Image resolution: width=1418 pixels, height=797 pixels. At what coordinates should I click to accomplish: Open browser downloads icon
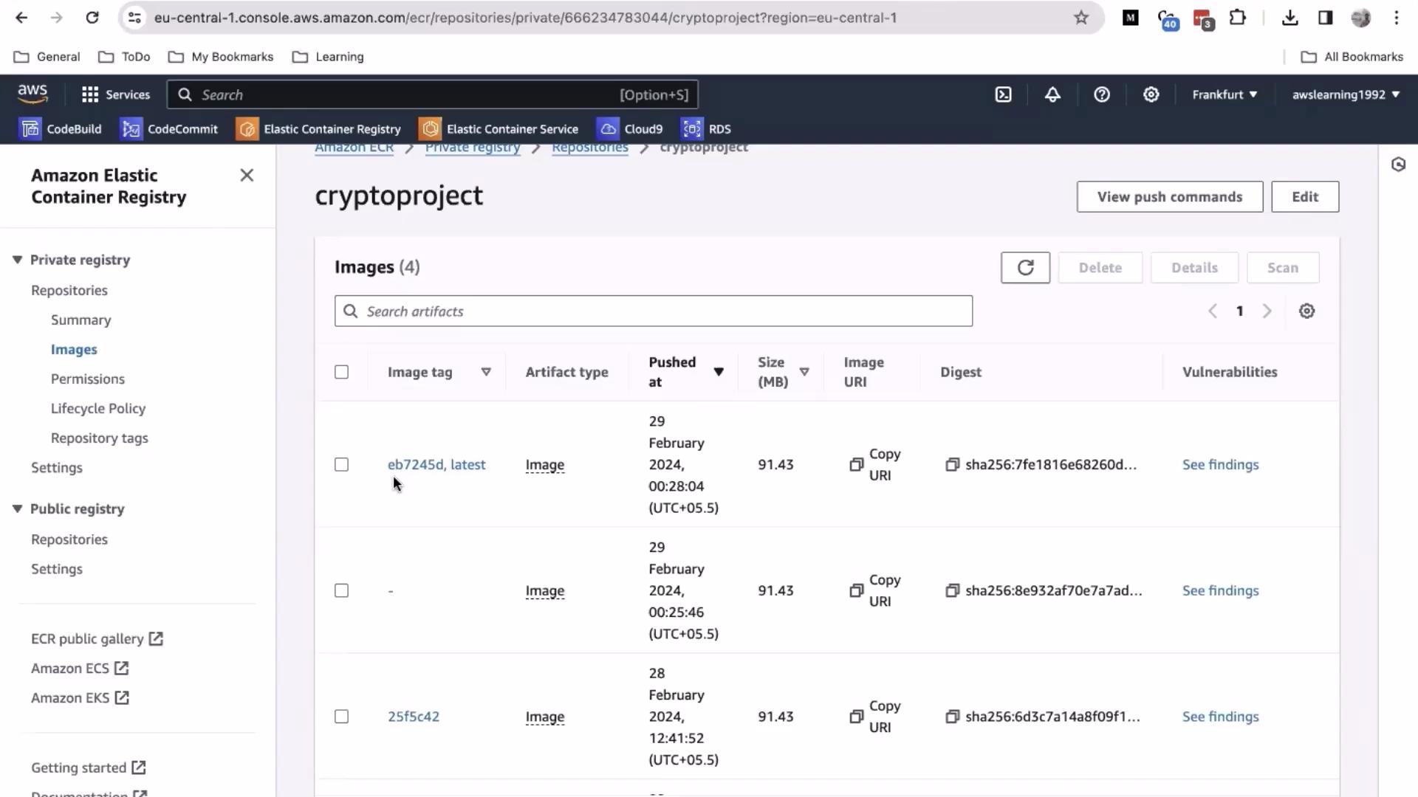pos(1290,18)
